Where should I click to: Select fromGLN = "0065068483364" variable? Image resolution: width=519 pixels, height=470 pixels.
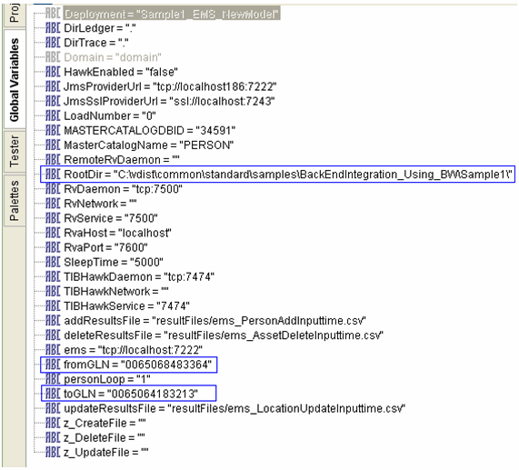pyautogui.click(x=137, y=365)
